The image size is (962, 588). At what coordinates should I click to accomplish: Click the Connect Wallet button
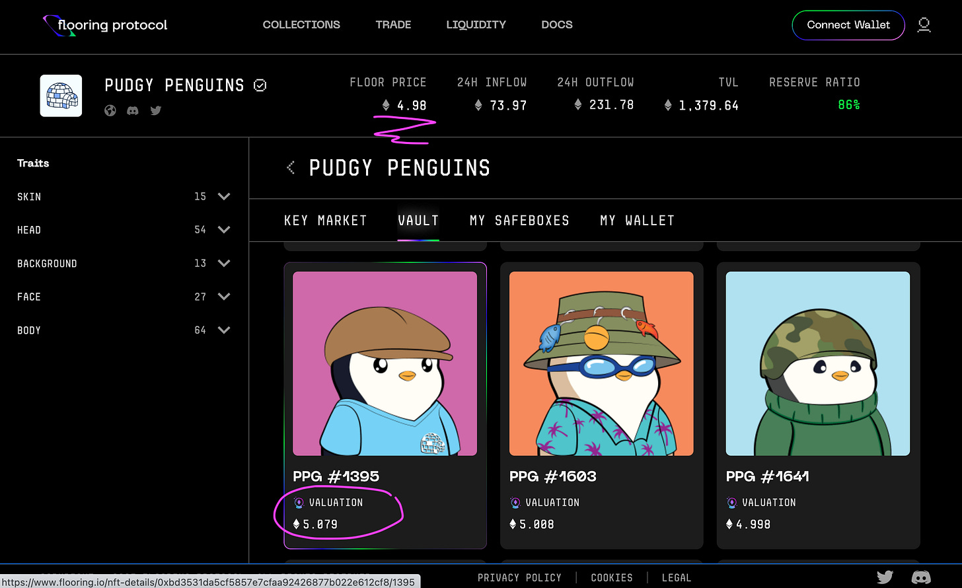pos(848,25)
